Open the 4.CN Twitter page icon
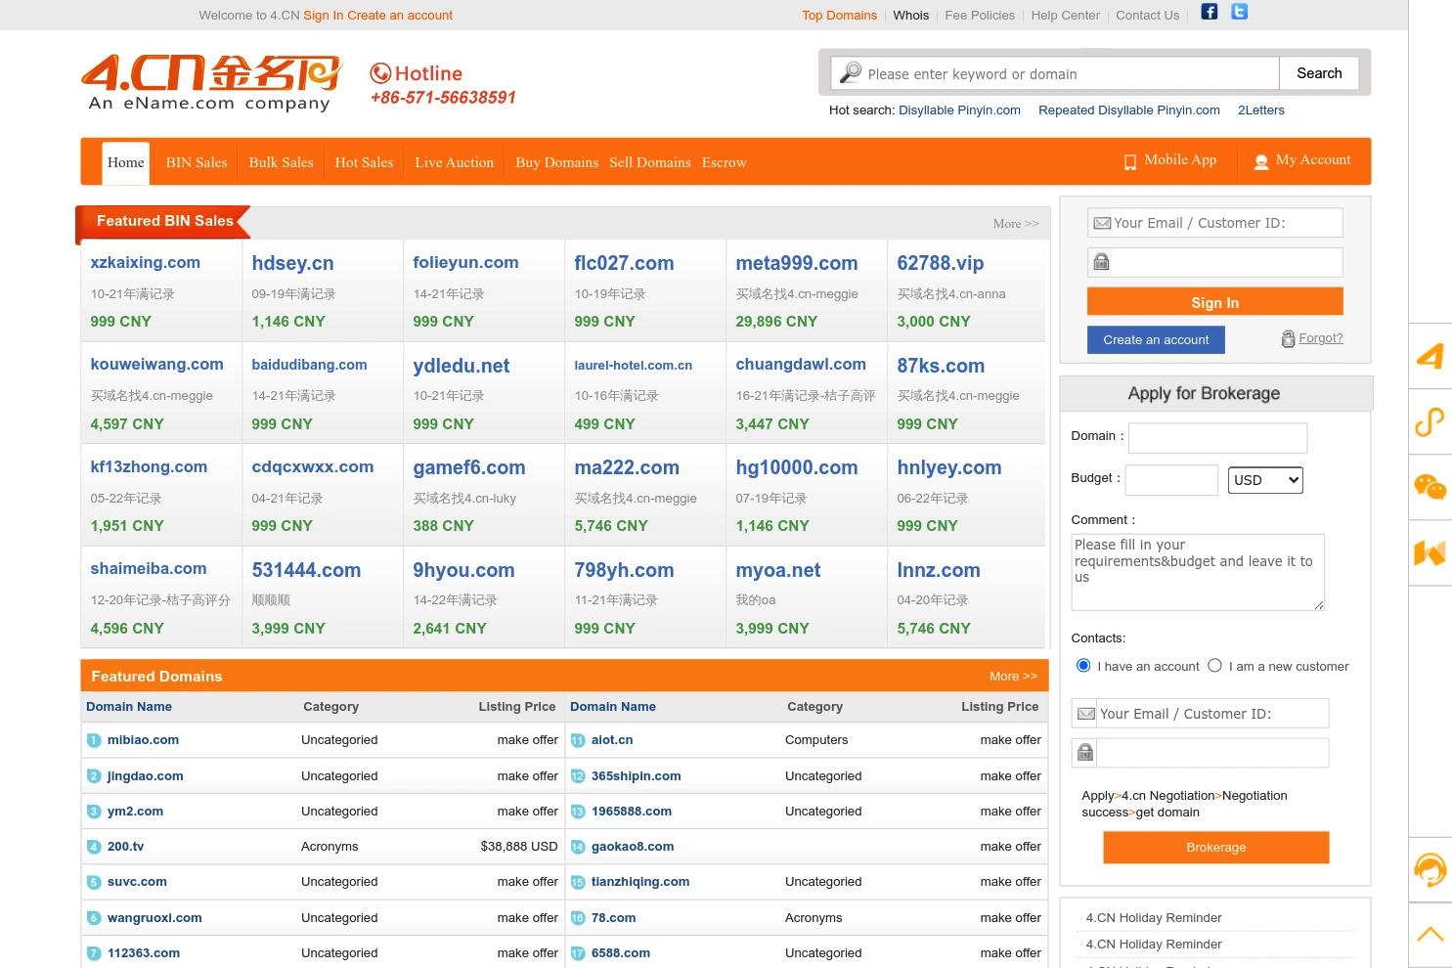The height and width of the screenshot is (968, 1452). coord(1238,12)
